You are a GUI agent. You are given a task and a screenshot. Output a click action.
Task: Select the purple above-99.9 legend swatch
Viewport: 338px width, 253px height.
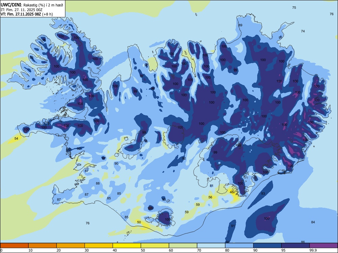(323, 246)
